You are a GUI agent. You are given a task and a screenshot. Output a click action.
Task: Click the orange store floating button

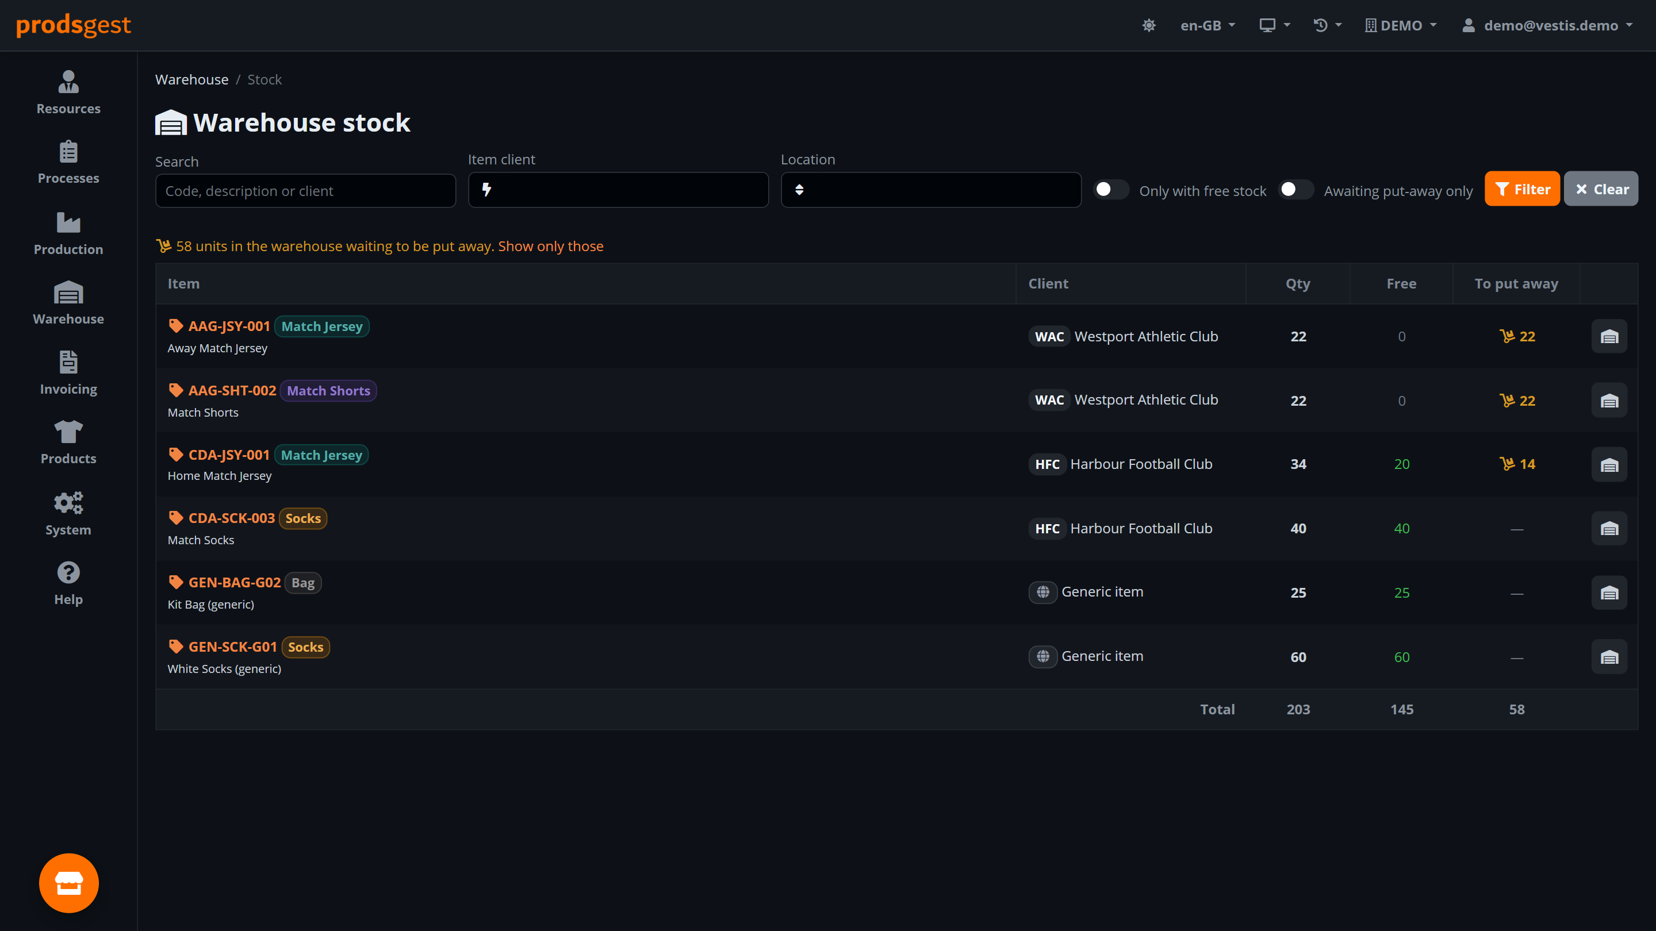(69, 883)
